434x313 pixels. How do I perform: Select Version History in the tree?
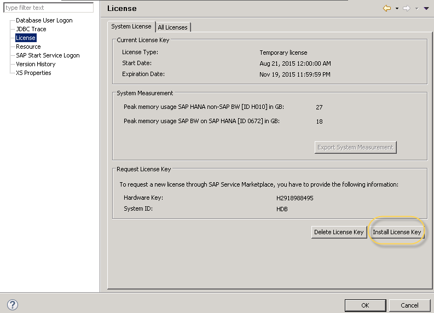tap(36, 64)
